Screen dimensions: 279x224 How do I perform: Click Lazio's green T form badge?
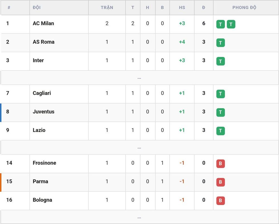[220, 131]
